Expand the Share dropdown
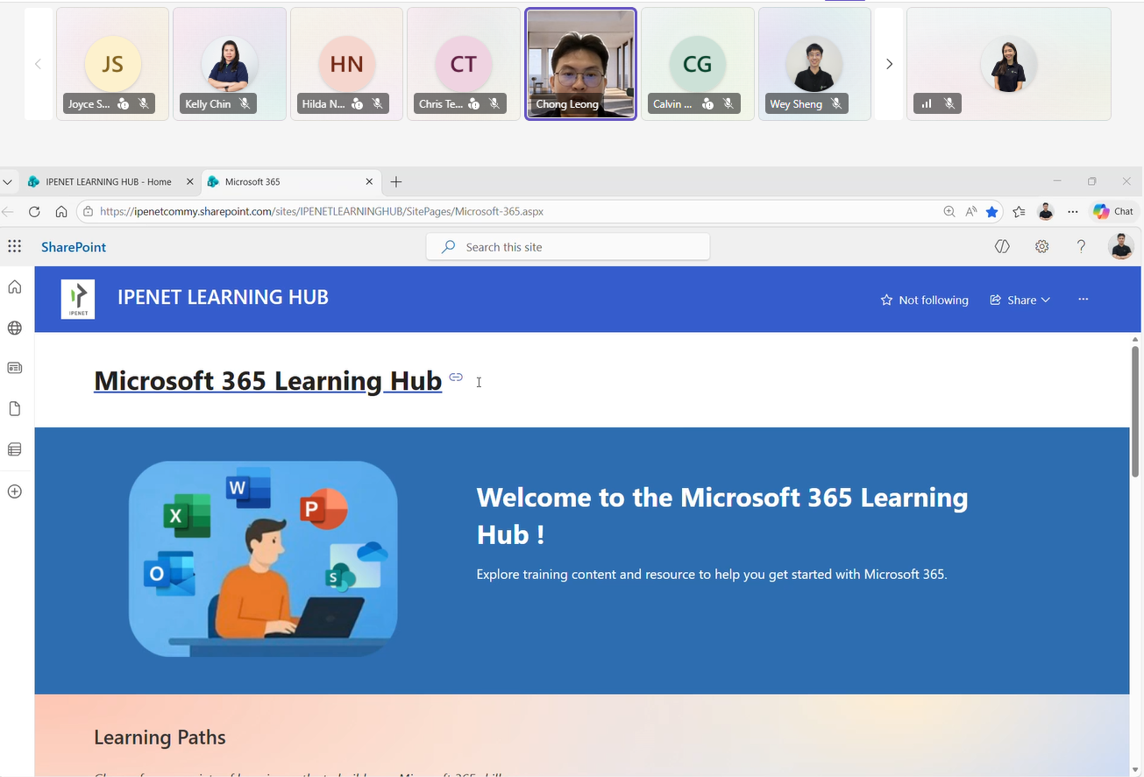Image resolution: width=1144 pixels, height=777 pixels. (1020, 300)
